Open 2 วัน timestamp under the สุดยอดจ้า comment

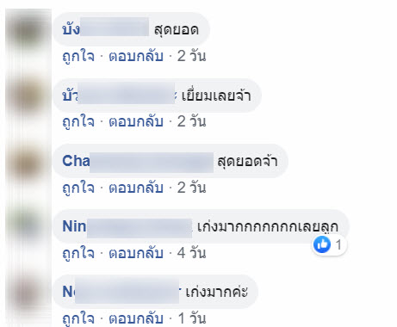point(191,188)
